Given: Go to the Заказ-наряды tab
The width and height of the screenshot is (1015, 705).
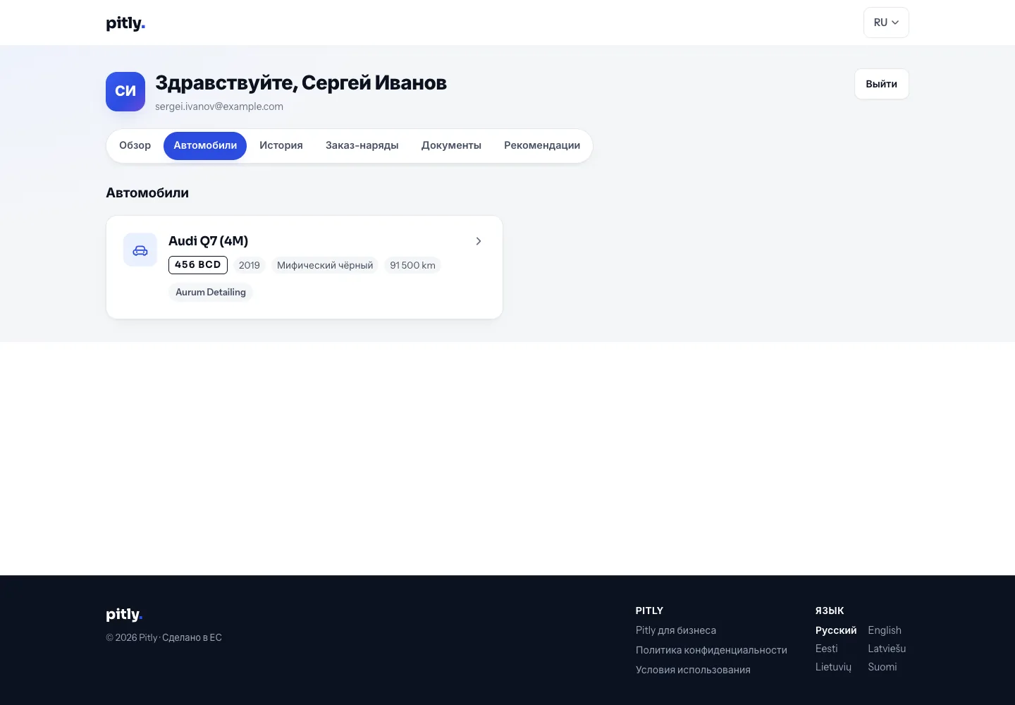Looking at the screenshot, I should 362,145.
